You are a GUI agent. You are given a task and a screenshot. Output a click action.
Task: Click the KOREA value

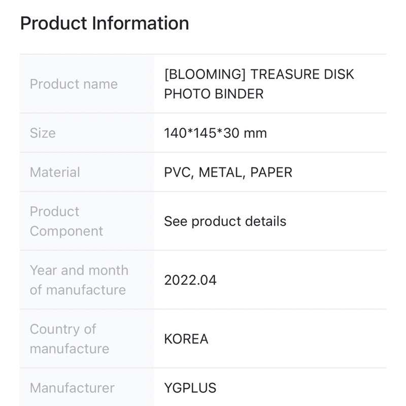point(186,339)
